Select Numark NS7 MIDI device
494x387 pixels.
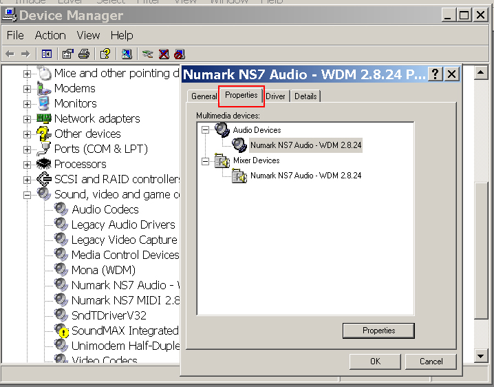pos(126,300)
